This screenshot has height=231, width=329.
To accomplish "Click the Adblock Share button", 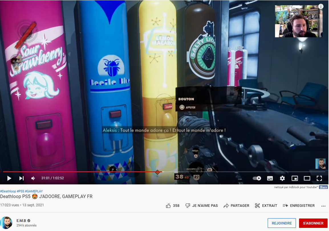I will [x=323, y=187].
